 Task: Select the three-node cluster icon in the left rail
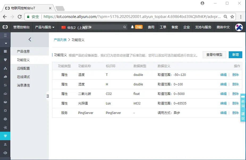[5, 68]
